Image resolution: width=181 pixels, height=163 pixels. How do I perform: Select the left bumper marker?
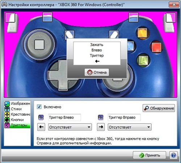click(47, 17)
